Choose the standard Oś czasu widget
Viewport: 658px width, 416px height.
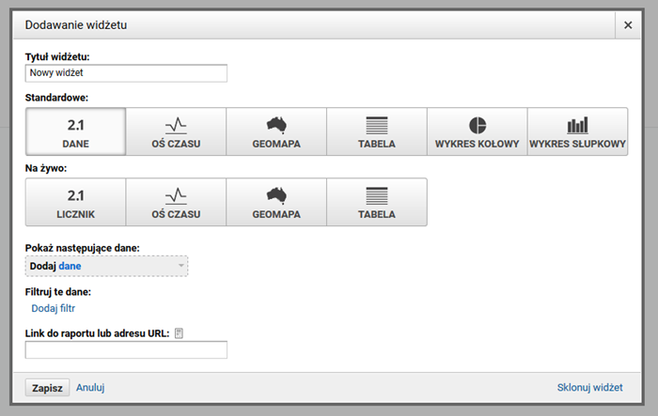176,131
